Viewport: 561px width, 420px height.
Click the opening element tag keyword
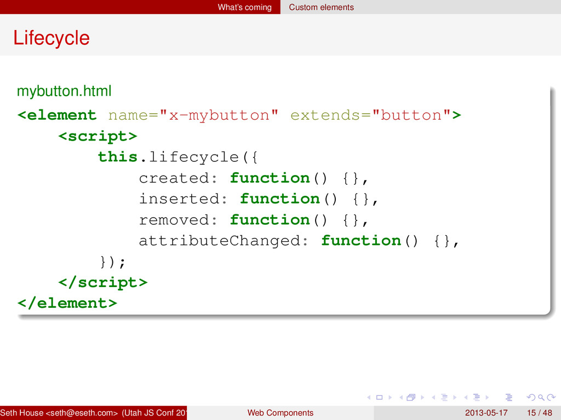click(57, 115)
